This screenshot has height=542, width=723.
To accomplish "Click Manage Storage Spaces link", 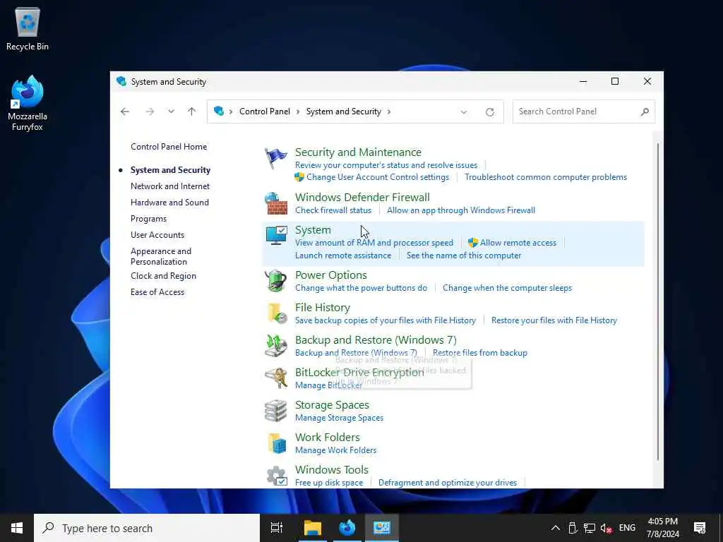I will 339,418.
